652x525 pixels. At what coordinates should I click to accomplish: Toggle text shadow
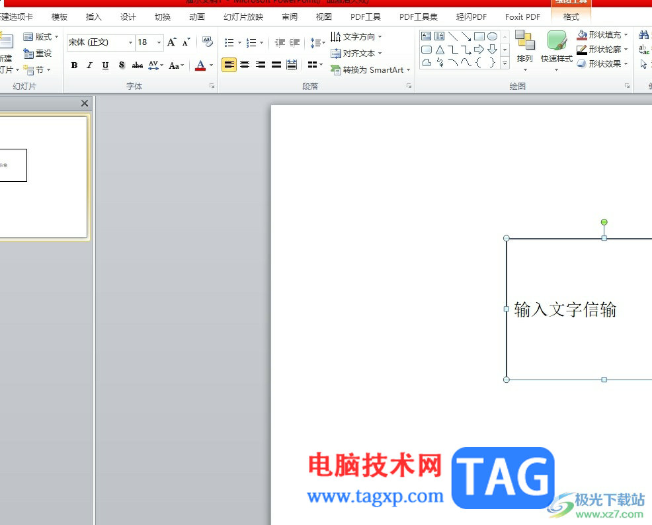click(x=122, y=65)
